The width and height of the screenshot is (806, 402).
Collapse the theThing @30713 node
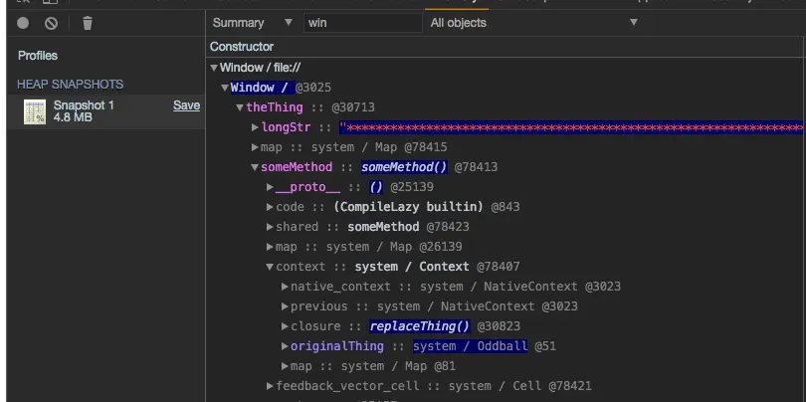240,107
